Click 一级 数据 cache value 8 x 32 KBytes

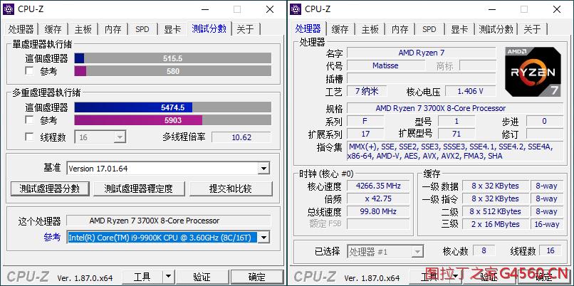click(495, 186)
